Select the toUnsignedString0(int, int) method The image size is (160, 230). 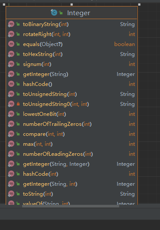(56, 104)
